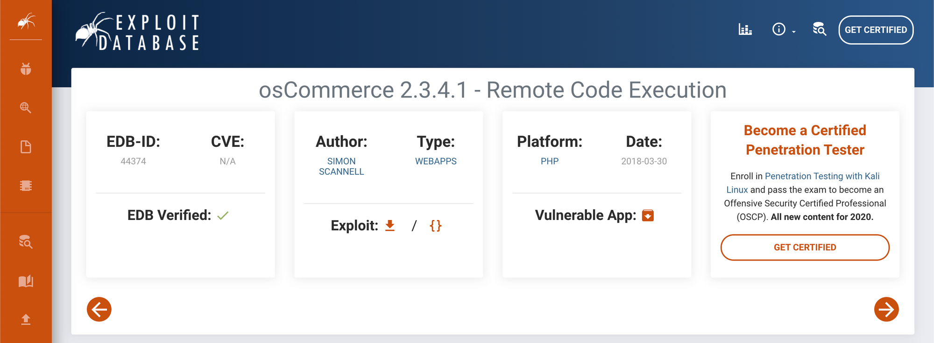View raw exploit via curly braces icon
Screen dimensions: 934x343
coord(435,226)
